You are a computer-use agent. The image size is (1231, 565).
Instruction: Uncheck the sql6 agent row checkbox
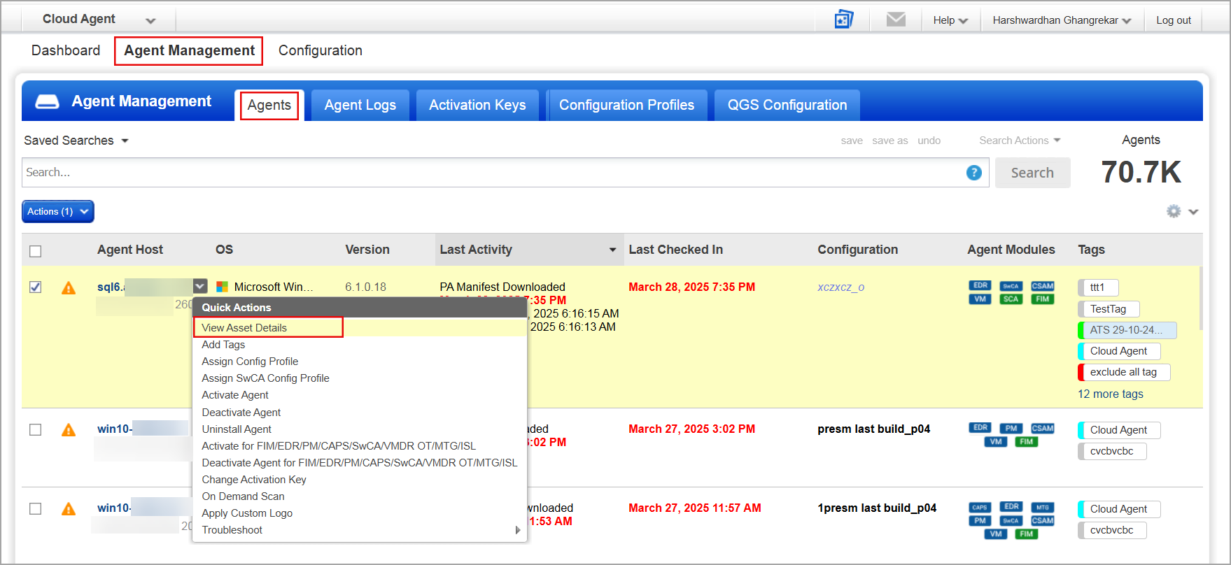coord(36,287)
